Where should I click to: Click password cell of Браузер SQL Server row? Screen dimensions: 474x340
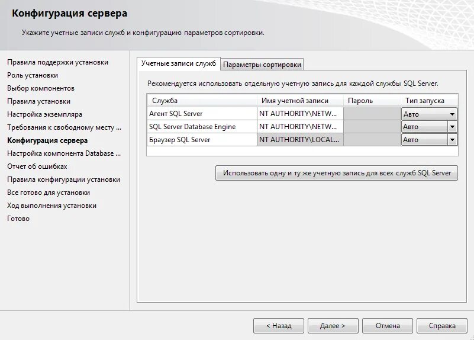point(372,140)
